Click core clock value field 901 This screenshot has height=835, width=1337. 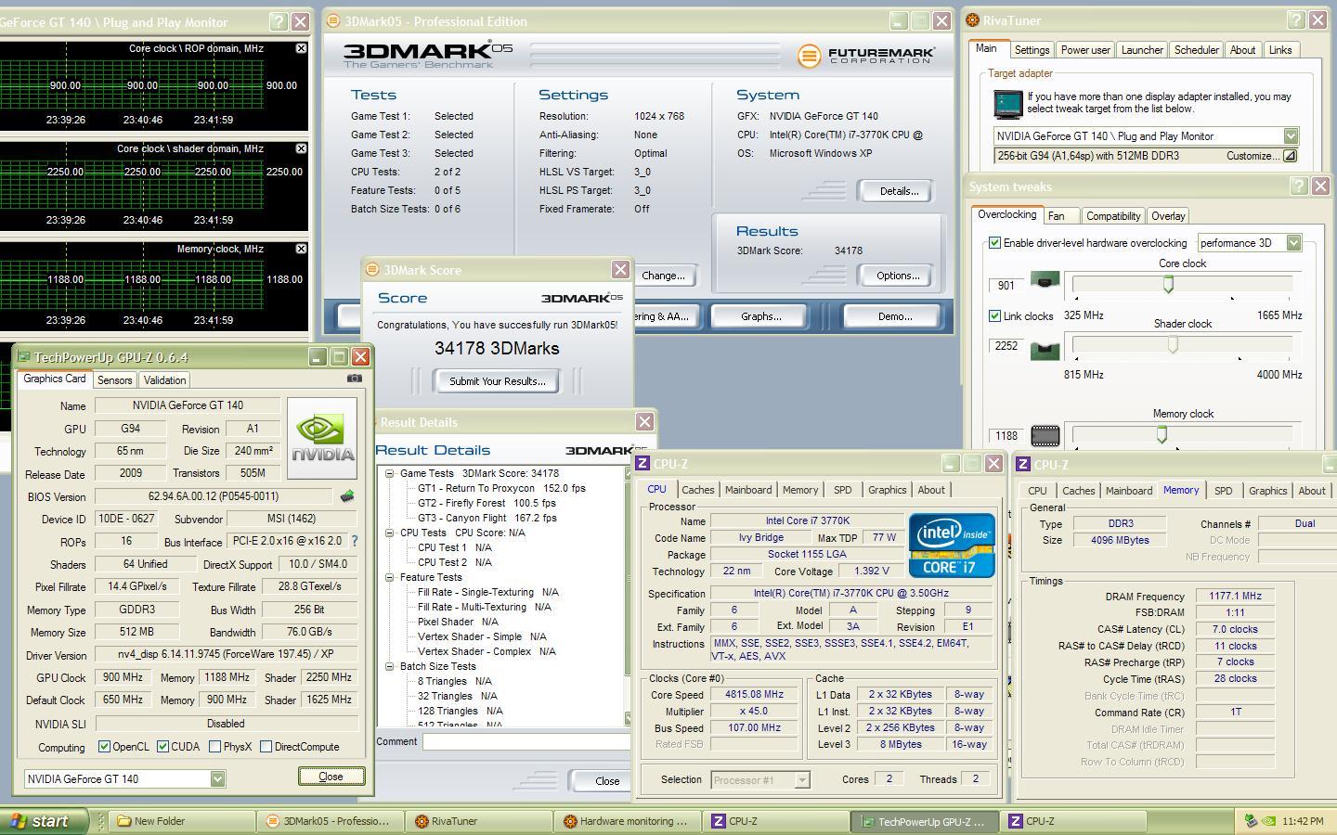coord(1006,285)
